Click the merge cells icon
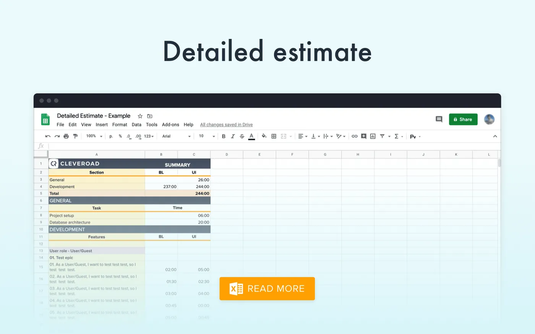The width and height of the screenshot is (535, 334). tap(284, 136)
